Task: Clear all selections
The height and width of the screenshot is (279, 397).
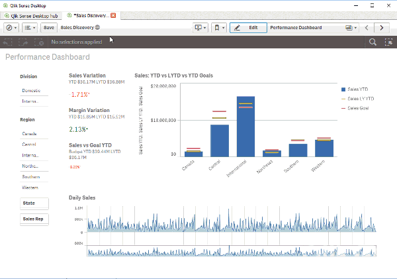Action: click(39, 42)
